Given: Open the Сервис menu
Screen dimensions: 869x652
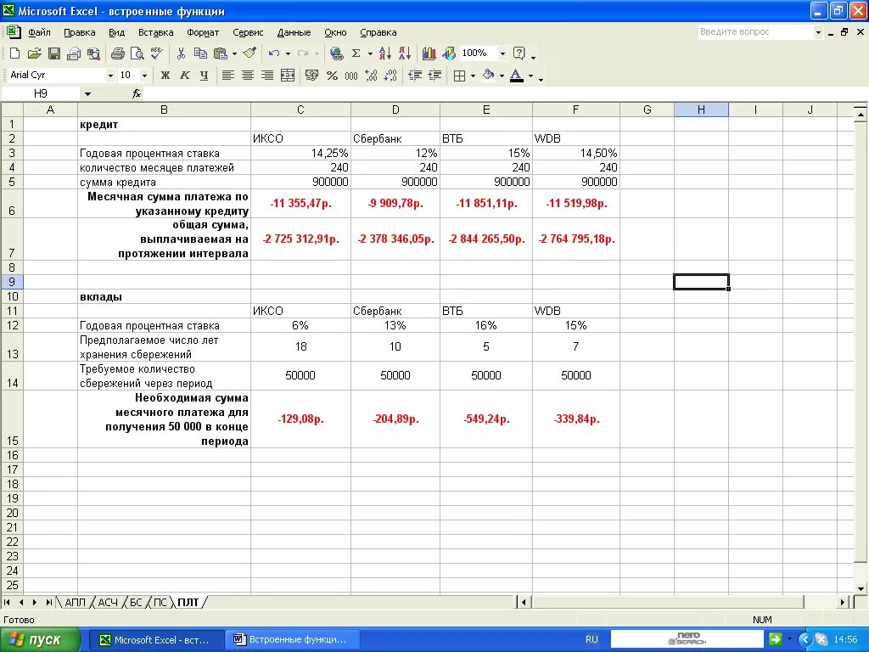Looking at the screenshot, I should (248, 32).
